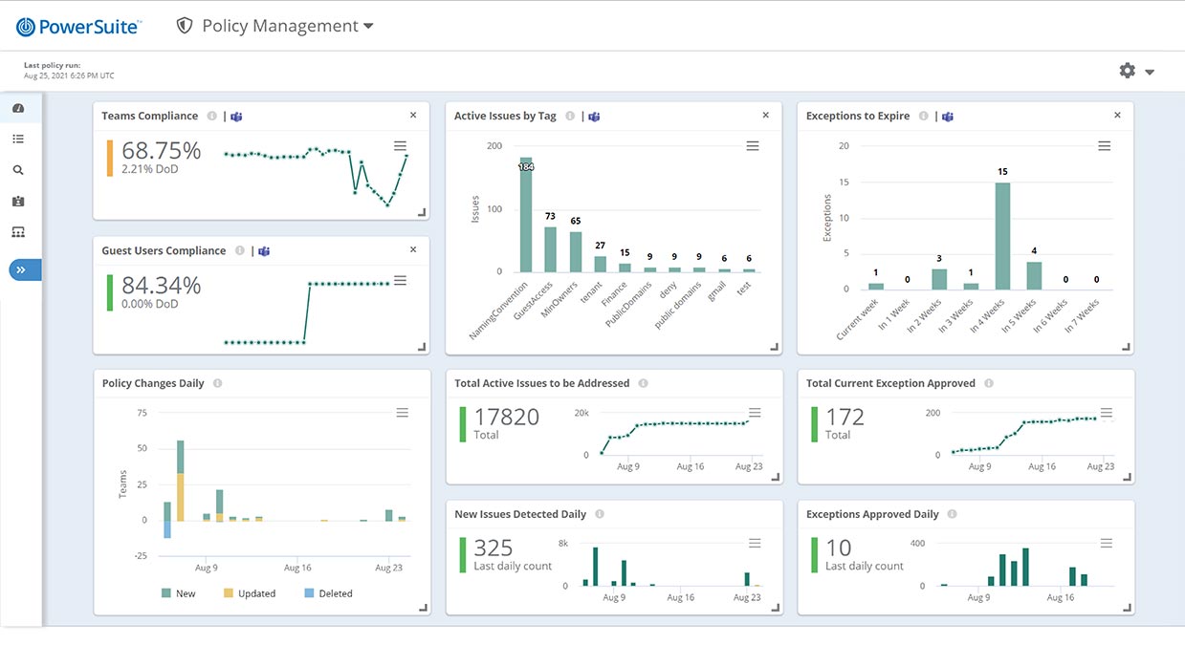Screen dimensions: 1185x666
Task: Grab resize handle of Teams Compliance widget
Action: pos(422,212)
